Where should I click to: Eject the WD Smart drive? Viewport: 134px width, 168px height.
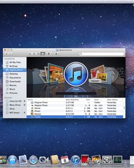click(25, 113)
